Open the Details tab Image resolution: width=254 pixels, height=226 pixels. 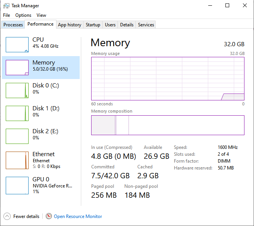click(x=127, y=25)
